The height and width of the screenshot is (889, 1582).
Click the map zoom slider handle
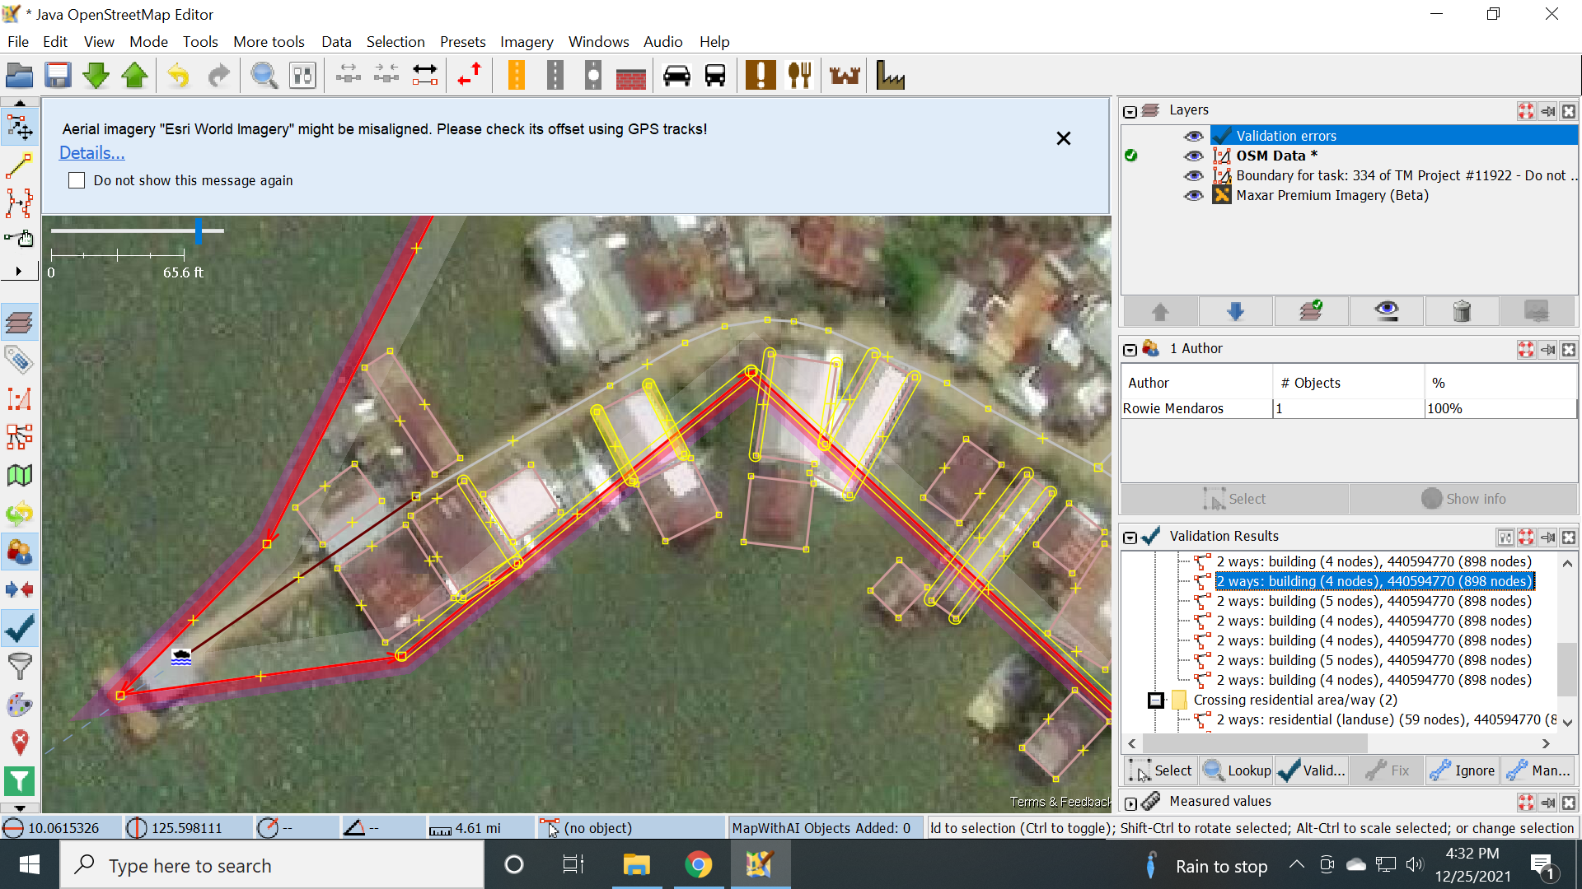click(199, 231)
